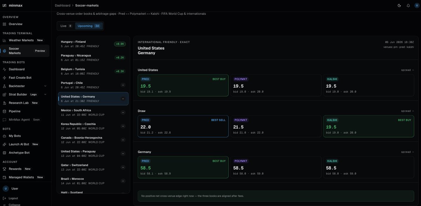Click +0.9¢ badge on Hungary row
This screenshot has width=421, height=206.
120,44
